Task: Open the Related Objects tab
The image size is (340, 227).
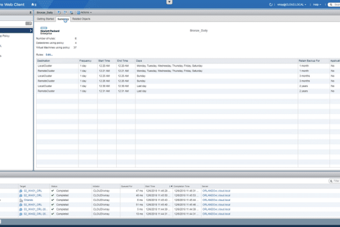Action: (x=81, y=19)
